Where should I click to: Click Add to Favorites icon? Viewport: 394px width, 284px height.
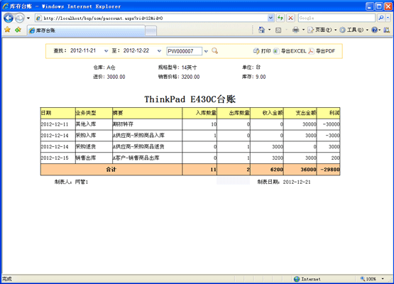coord(18,30)
